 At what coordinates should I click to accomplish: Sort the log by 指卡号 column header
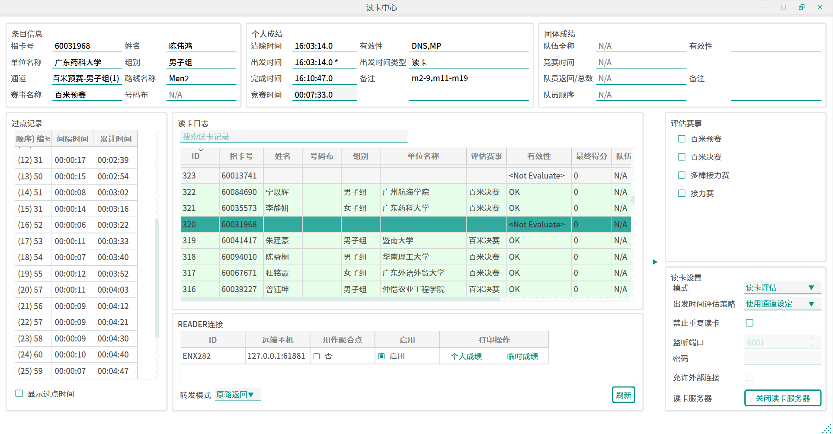click(x=241, y=156)
